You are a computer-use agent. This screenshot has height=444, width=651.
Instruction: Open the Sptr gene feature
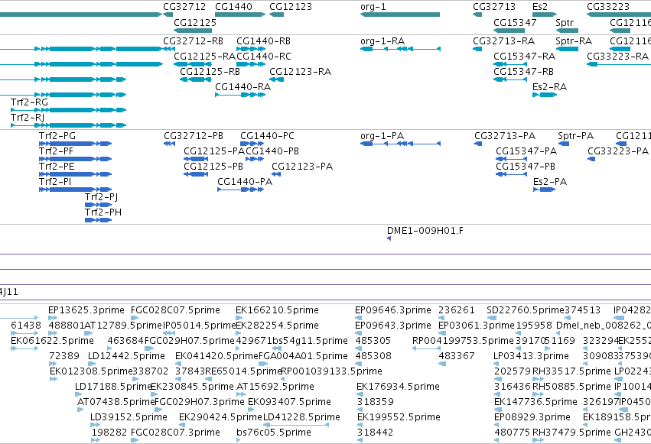pos(567,31)
